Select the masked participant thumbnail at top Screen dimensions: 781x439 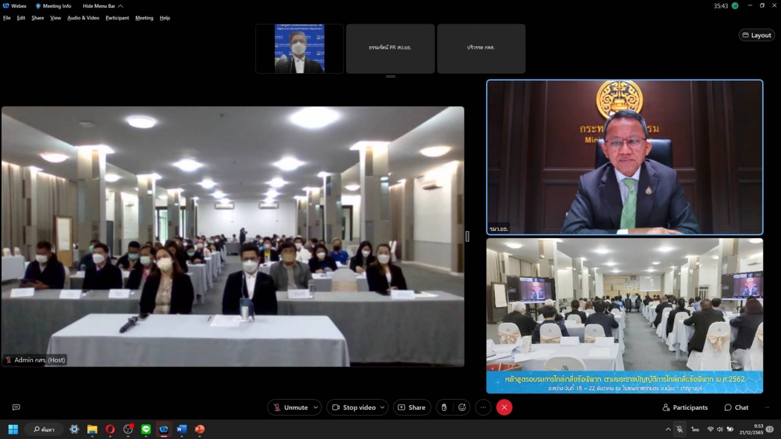coord(299,49)
